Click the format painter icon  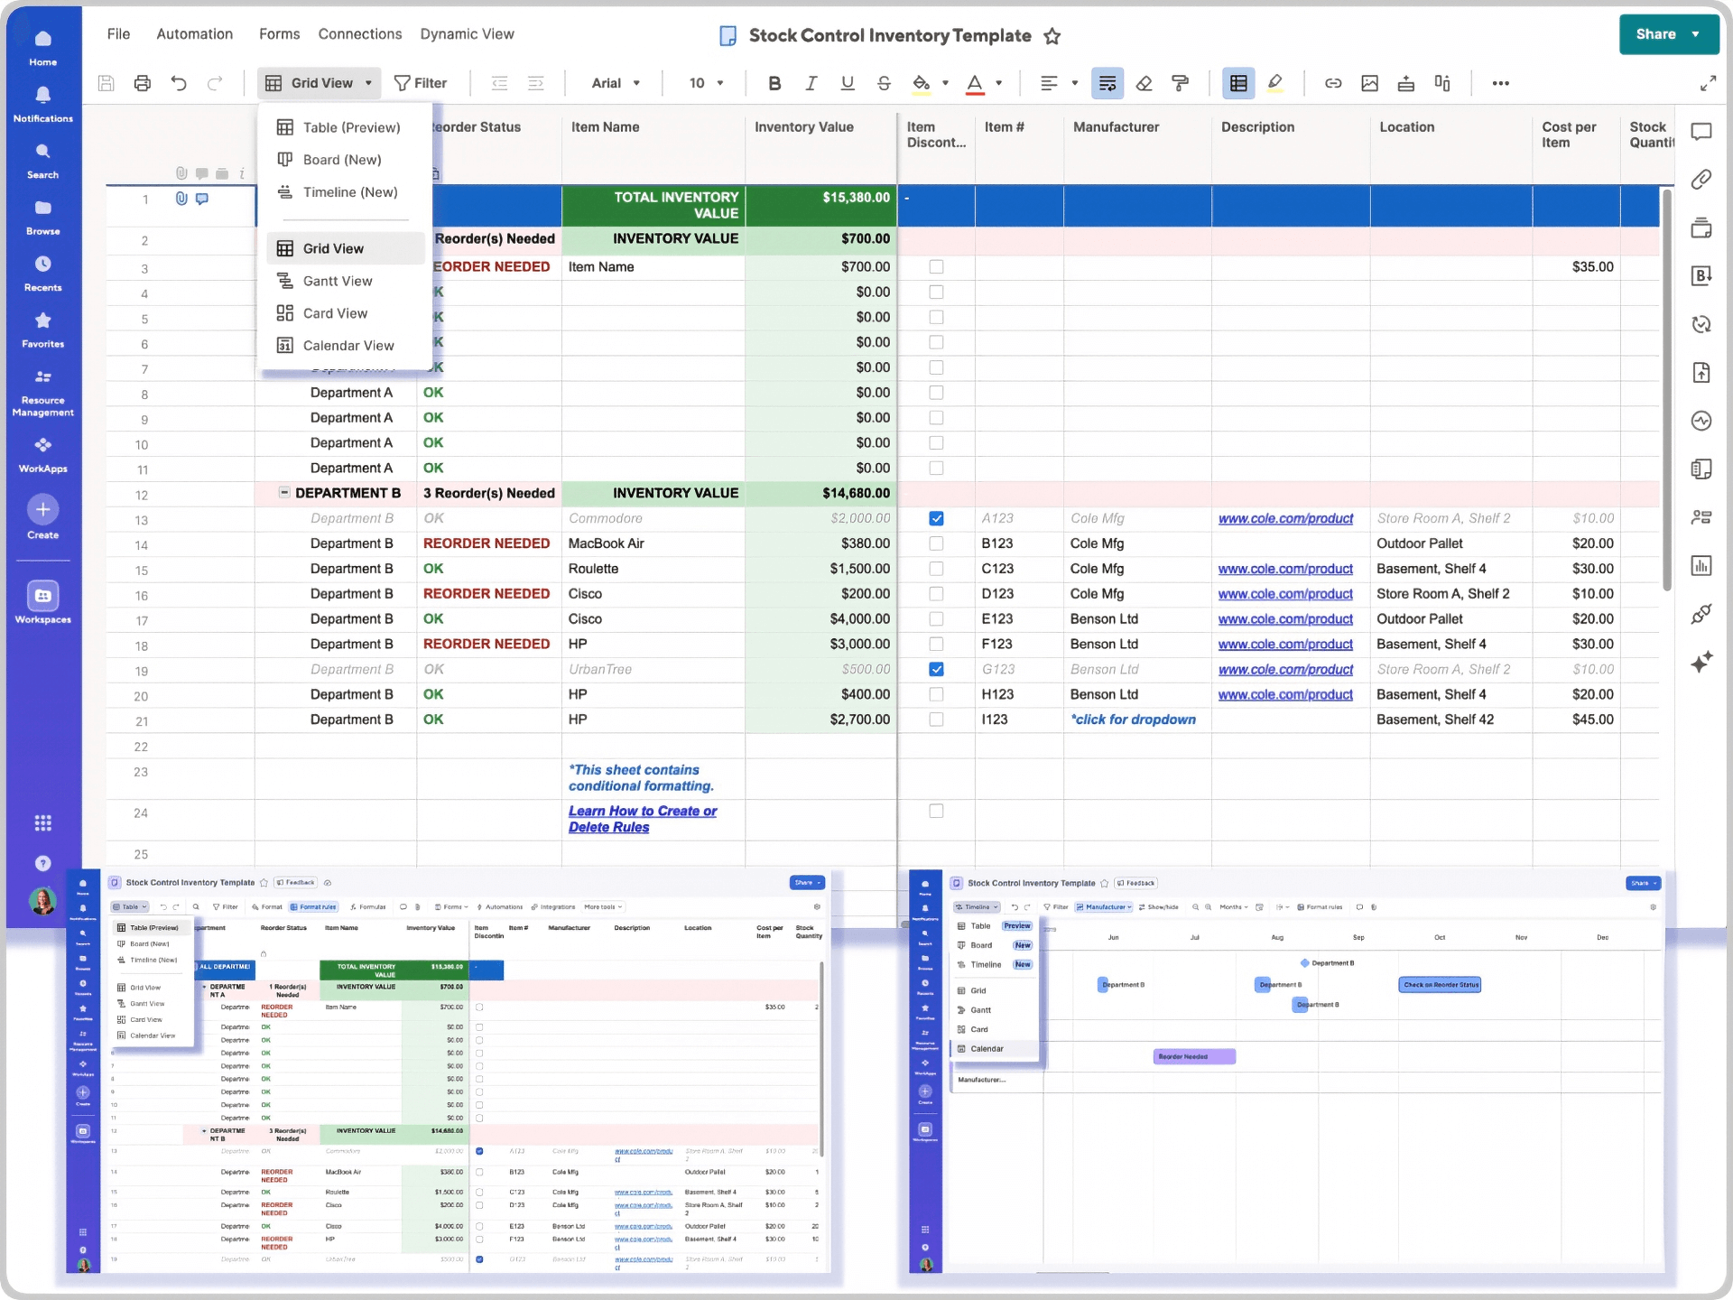click(1180, 83)
